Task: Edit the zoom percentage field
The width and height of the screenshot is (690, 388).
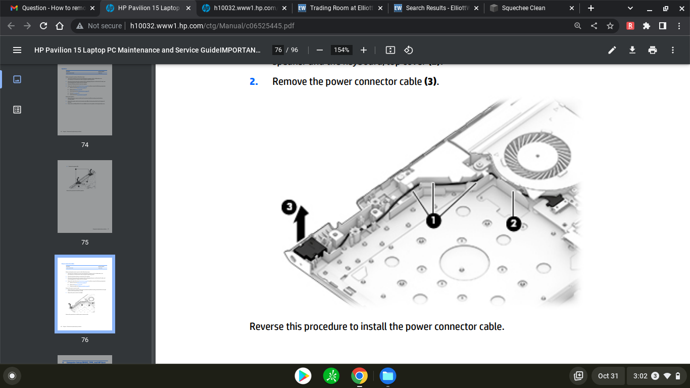Action: point(341,50)
